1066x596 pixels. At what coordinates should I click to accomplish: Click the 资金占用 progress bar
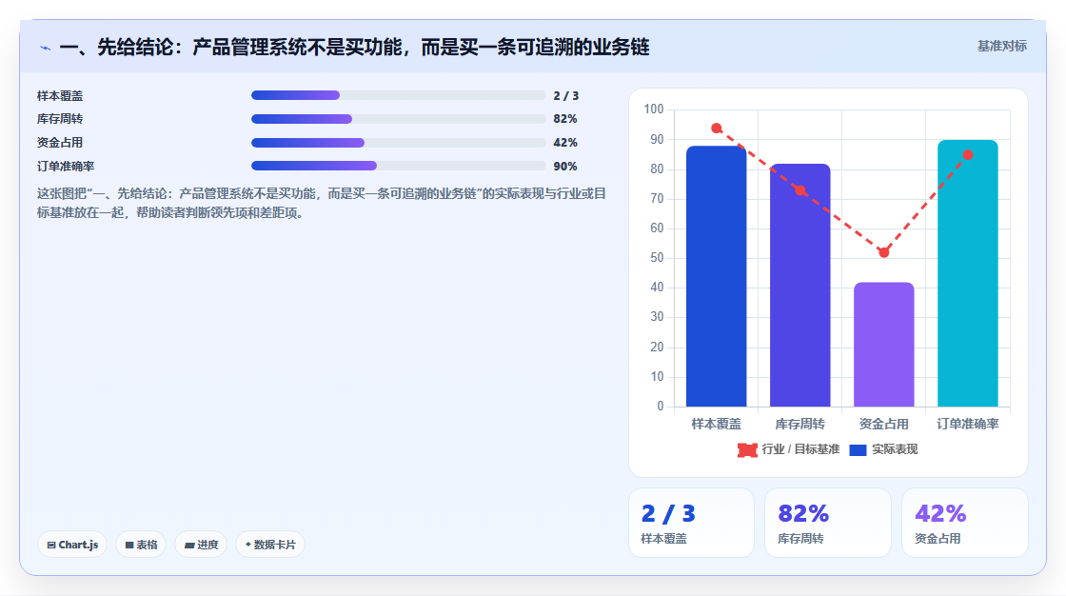tap(399, 143)
